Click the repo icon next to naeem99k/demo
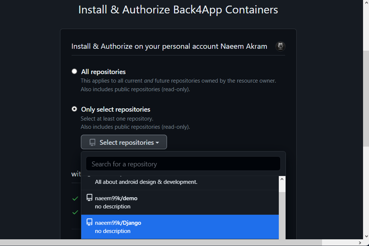 coord(89,197)
